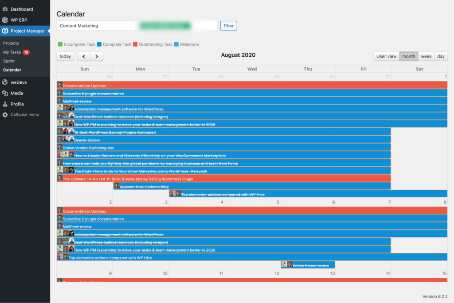Switch to User view

pos(386,56)
